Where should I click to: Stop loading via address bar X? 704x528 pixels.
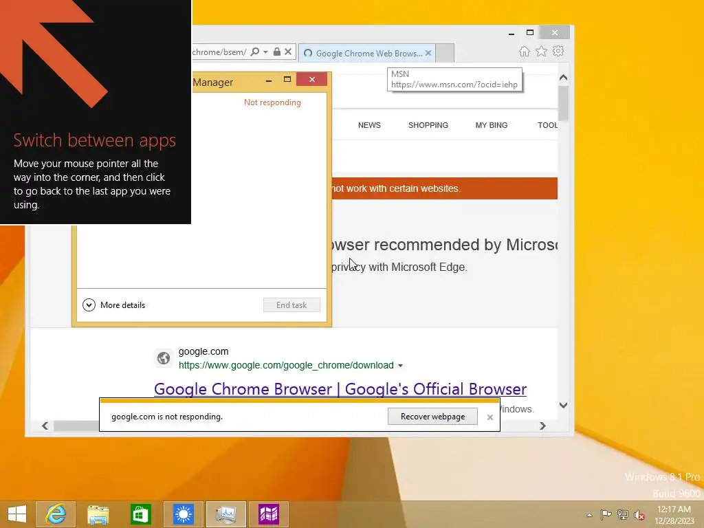[288, 52]
